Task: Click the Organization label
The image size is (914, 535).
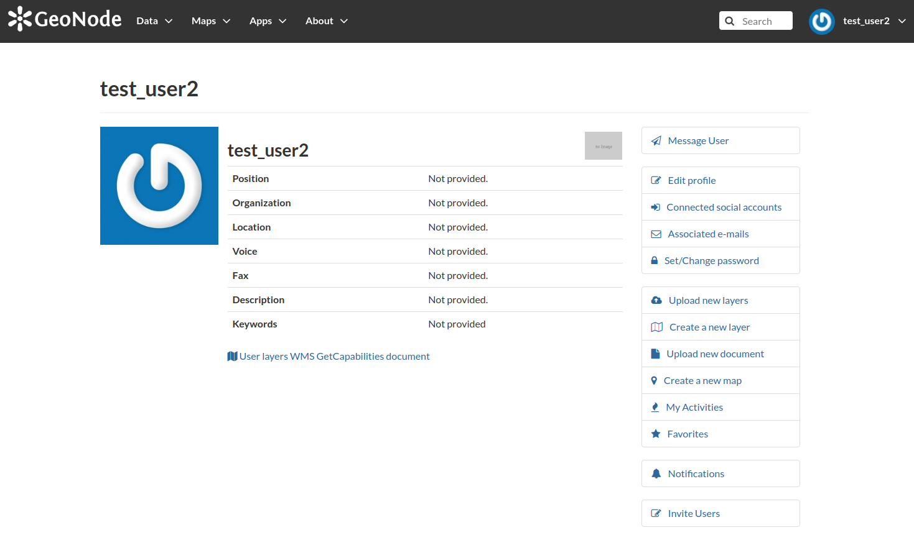Action: pyautogui.click(x=261, y=203)
